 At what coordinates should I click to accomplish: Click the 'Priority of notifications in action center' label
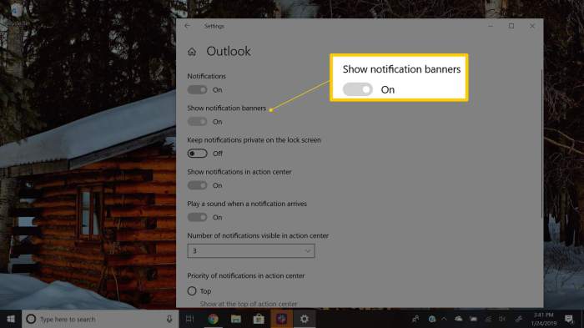click(x=246, y=275)
